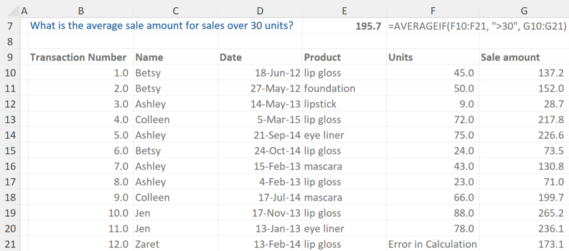Image resolution: width=569 pixels, height=251 pixels.
Task: Select column G header
Action: [x=523, y=11]
